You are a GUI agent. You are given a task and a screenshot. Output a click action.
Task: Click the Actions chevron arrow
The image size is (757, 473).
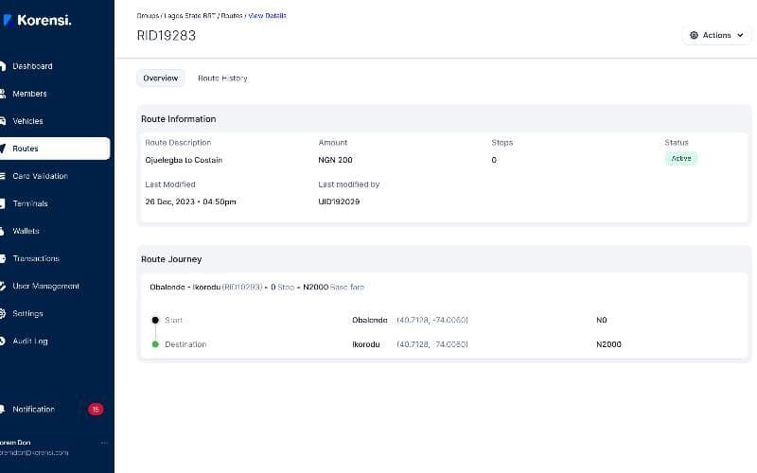[740, 35]
